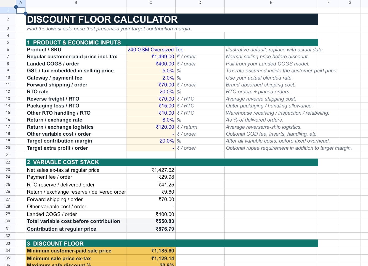Screen dimensions: 368x266
Task: Select Landed COGS input ₹400.00
Action: [x=151, y=64]
